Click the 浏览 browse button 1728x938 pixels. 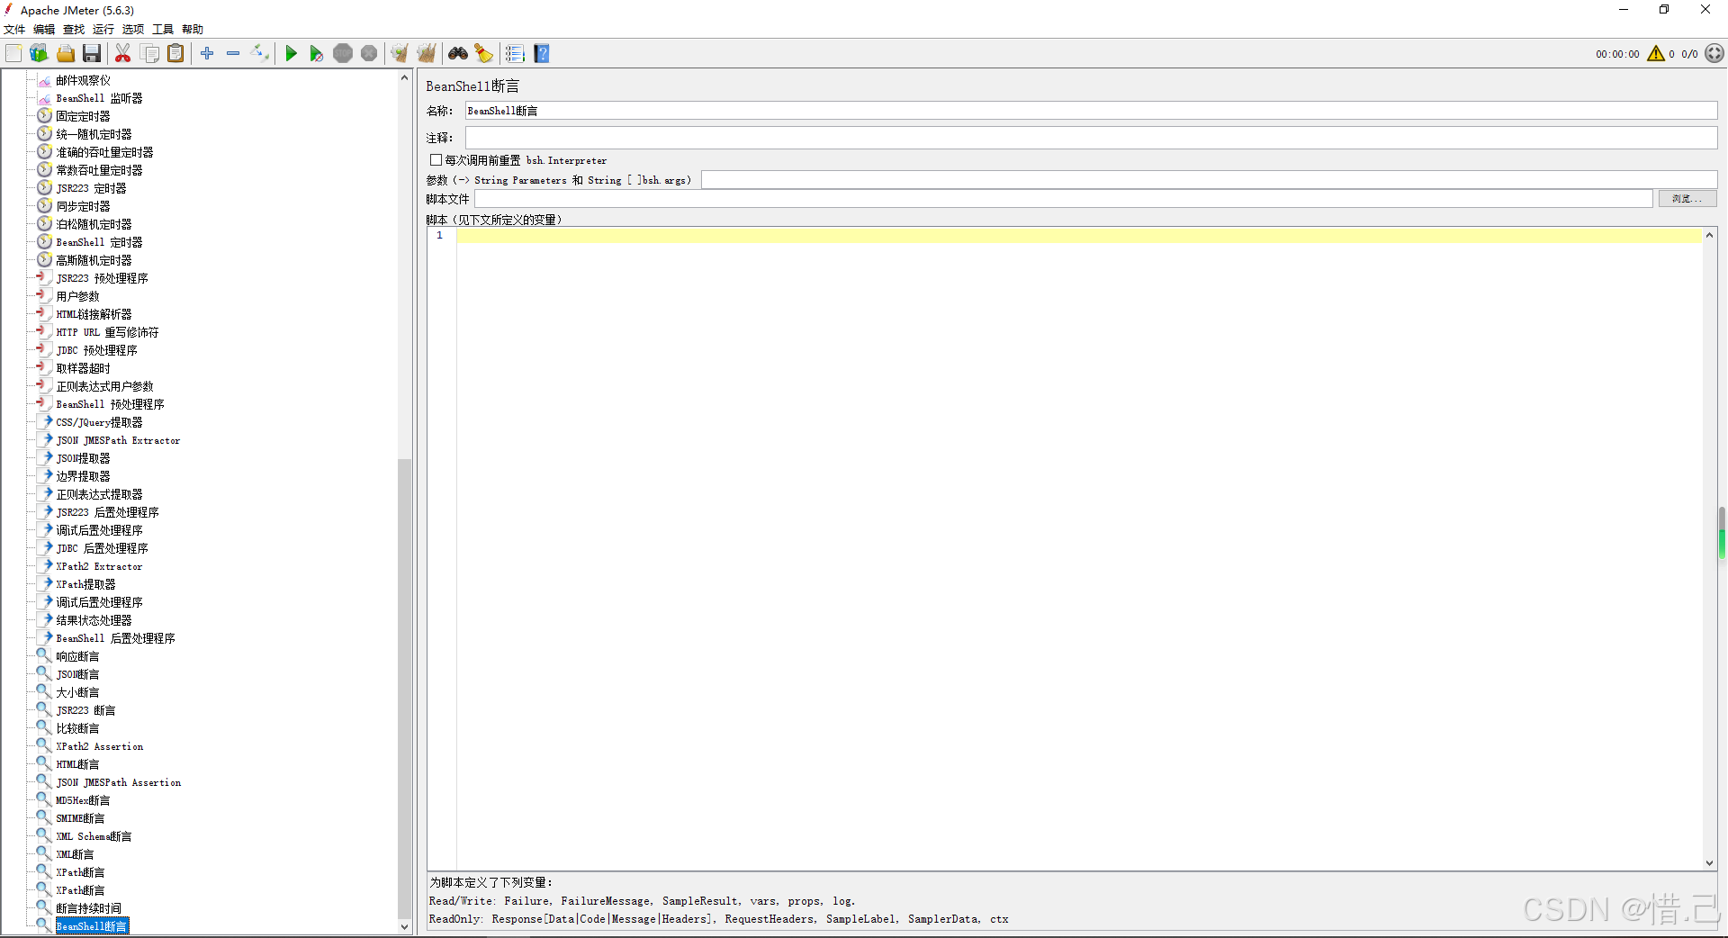coord(1687,199)
